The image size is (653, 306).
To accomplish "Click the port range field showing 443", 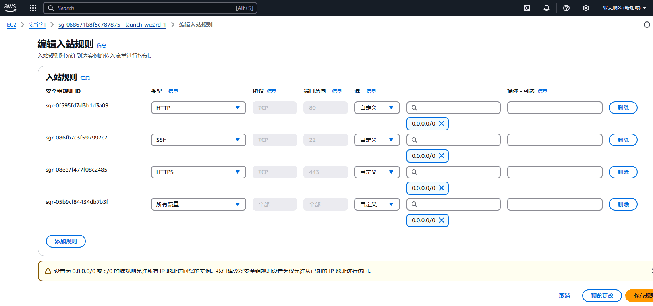I will 326,172.
